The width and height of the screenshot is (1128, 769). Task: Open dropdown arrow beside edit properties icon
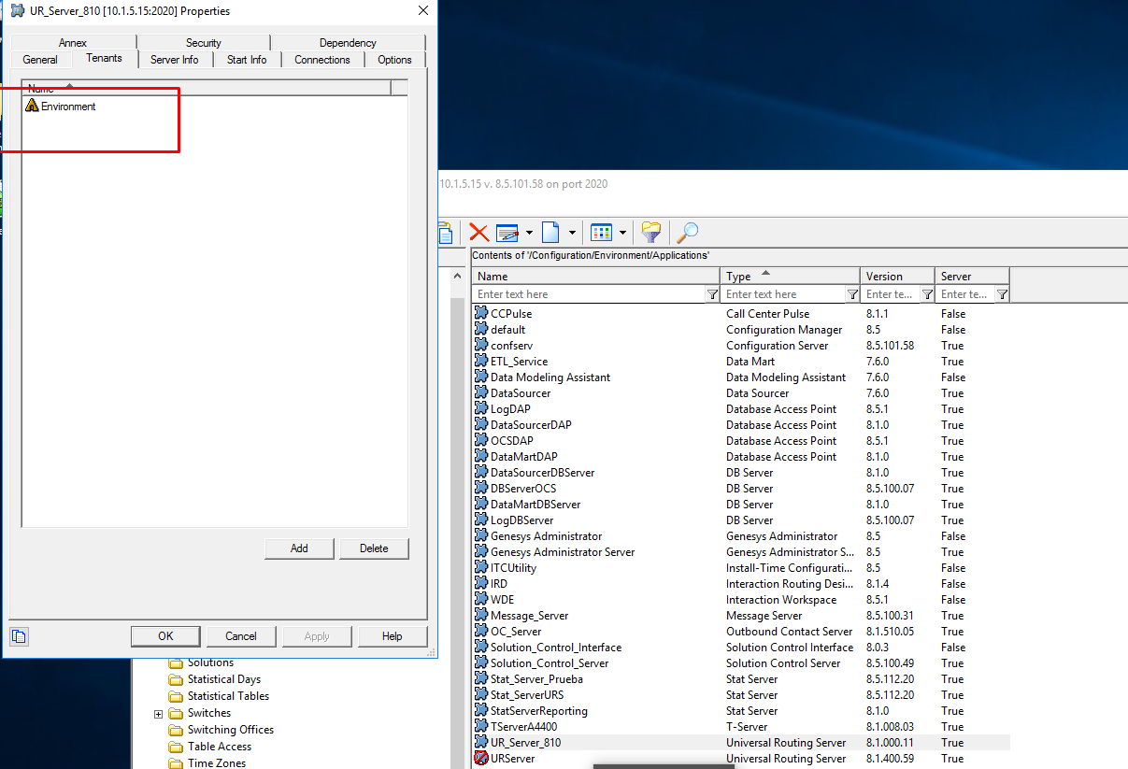[x=529, y=233]
